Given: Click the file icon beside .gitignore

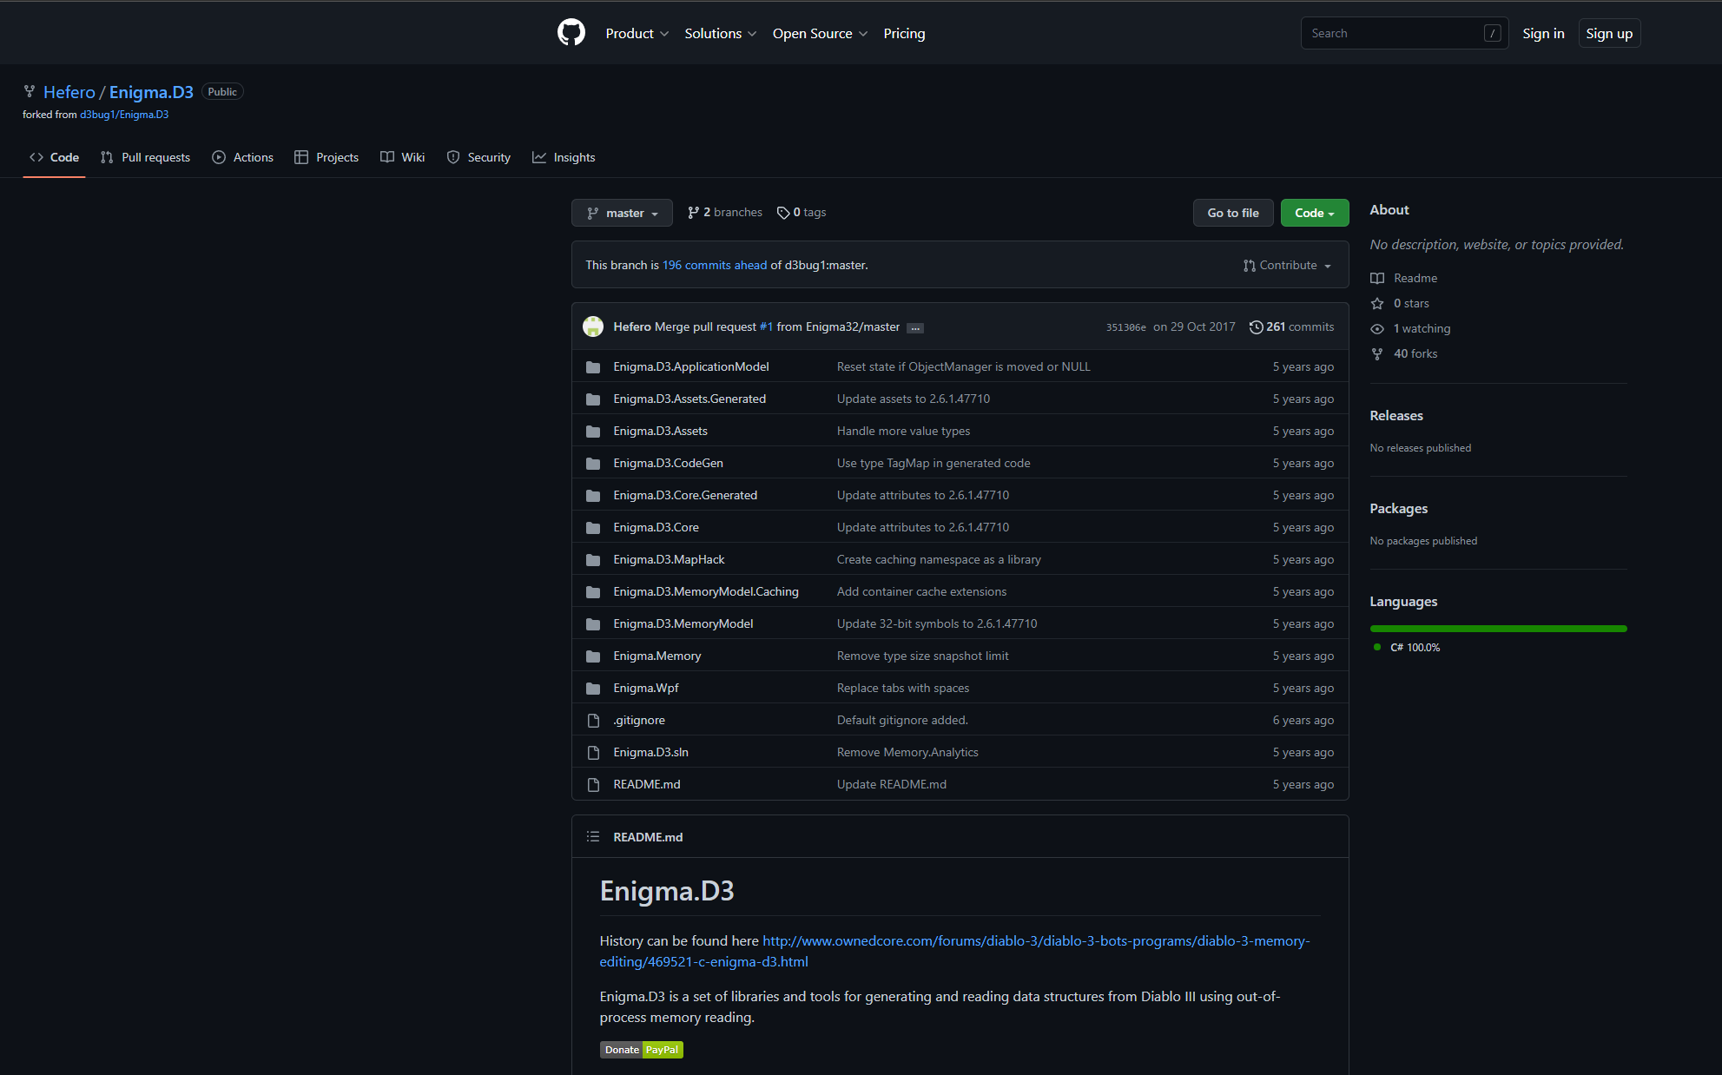Looking at the screenshot, I should (593, 721).
